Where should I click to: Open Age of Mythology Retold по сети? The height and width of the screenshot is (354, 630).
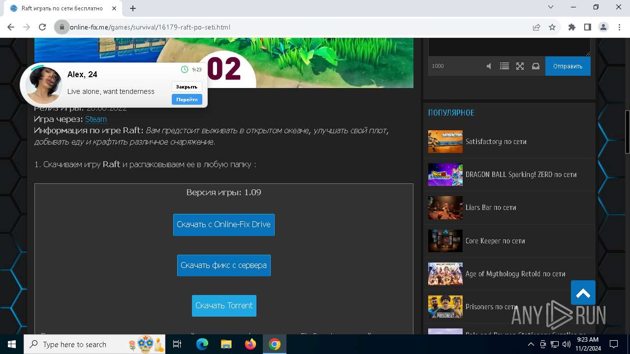(x=515, y=274)
